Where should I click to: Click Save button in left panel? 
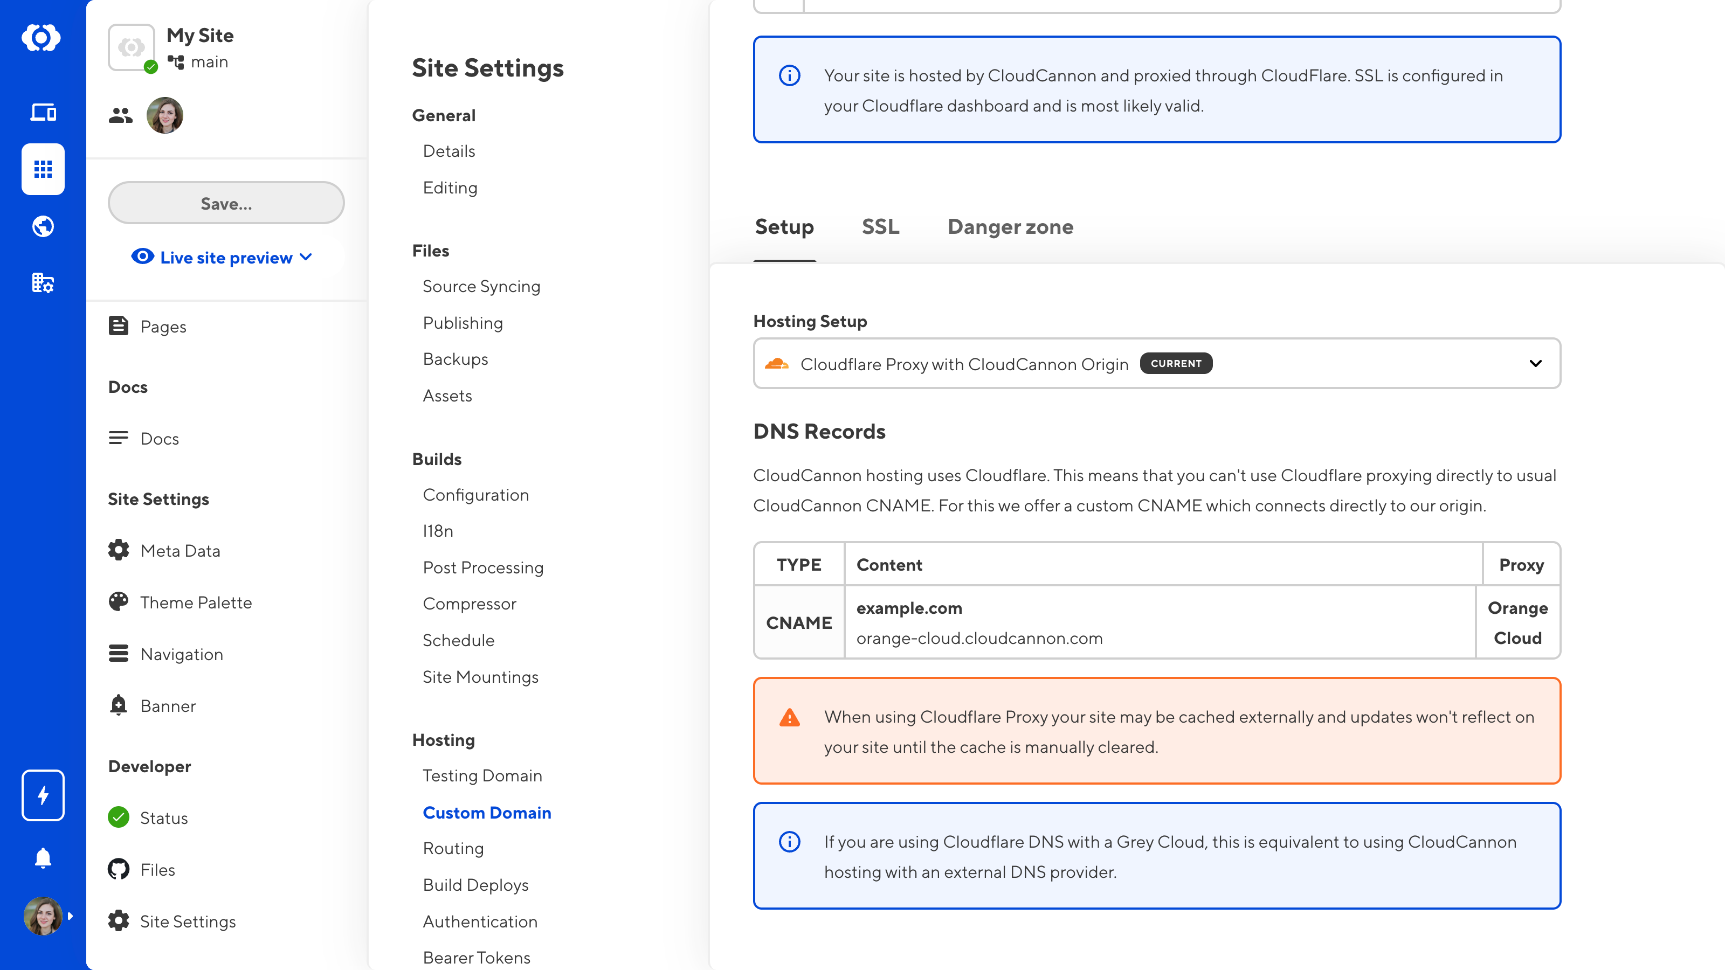tap(225, 203)
